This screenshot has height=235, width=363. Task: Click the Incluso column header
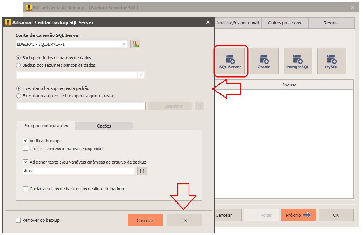(x=302, y=85)
